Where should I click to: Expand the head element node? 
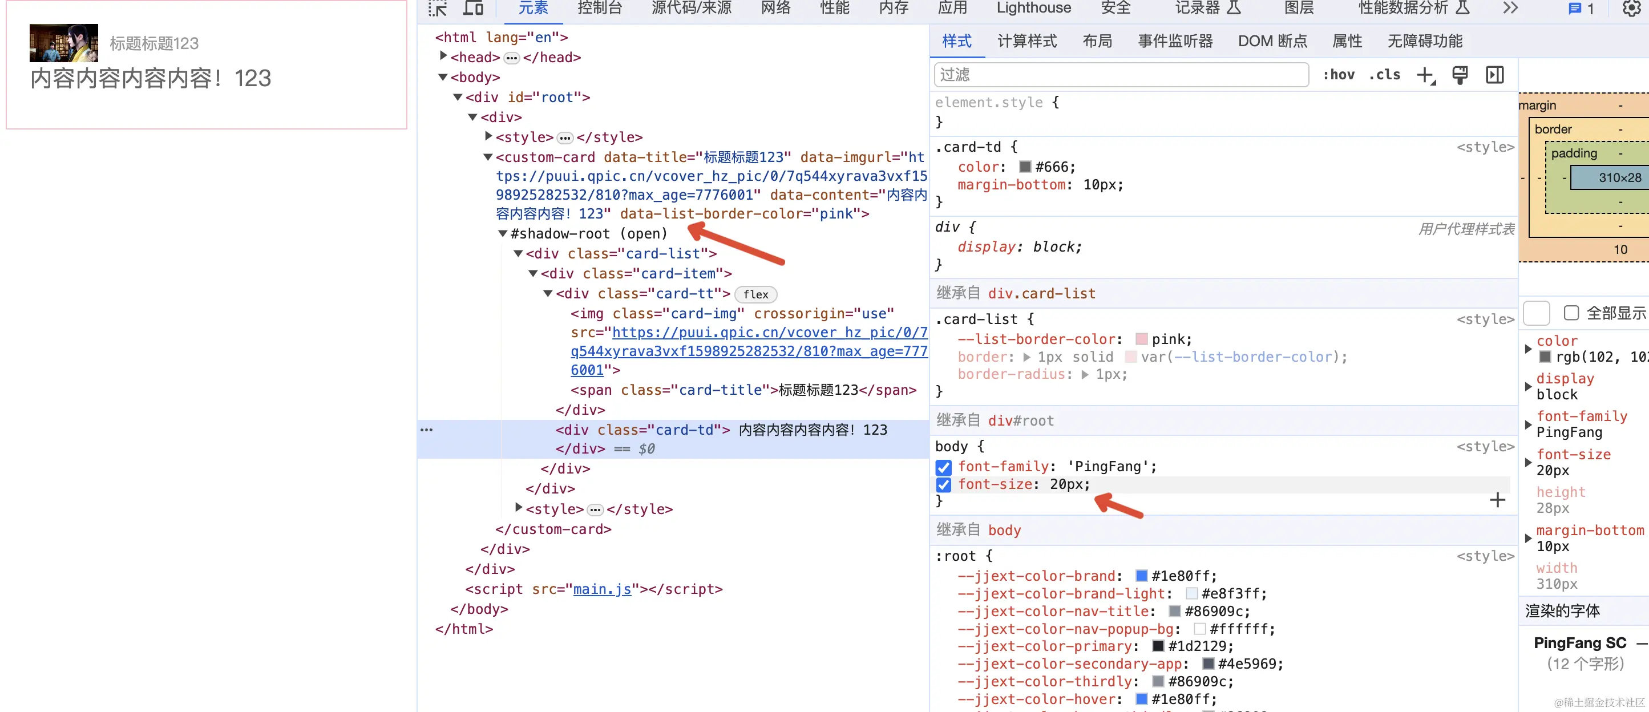click(443, 56)
